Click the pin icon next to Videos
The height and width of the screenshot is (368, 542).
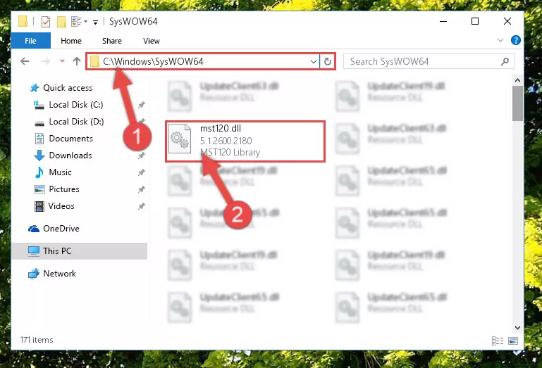point(142,206)
